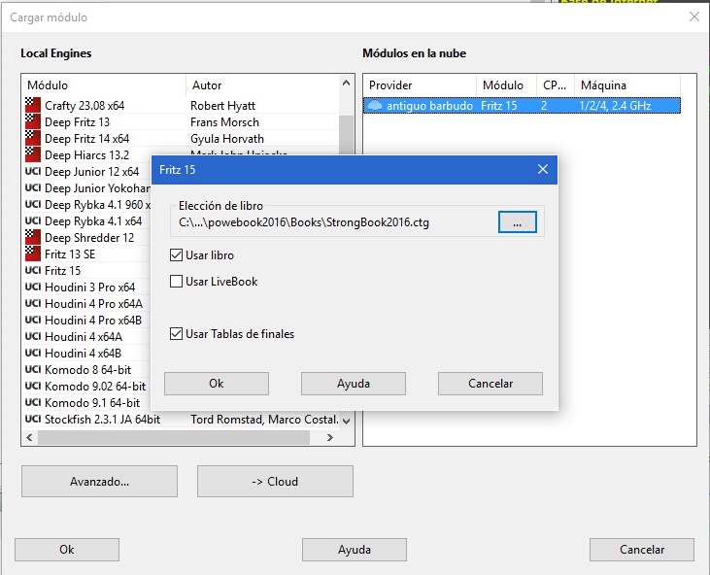Viewport: 710px width, 575px height.
Task: Click the UCI icon beside Stockfish 2.3.1 JA
Action: pyautogui.click(x=33, y=419)
